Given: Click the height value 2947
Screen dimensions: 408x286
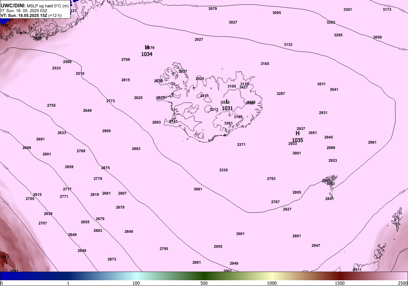Looking at the screenshot, I should pos(316,246).
